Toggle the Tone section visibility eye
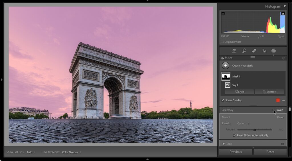 (283, 144)
